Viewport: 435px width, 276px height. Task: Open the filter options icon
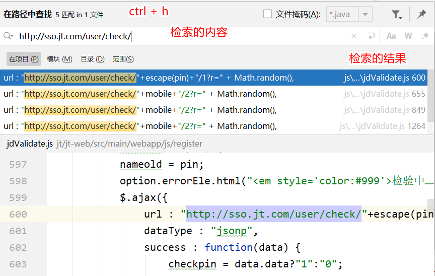coord(397,14)
